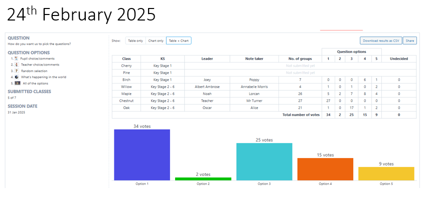Click the Pupil choice/comments option icon
423x197 pixels.
point(16,58)
